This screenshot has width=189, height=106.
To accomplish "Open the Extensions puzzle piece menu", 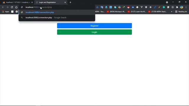I will 177,7.
